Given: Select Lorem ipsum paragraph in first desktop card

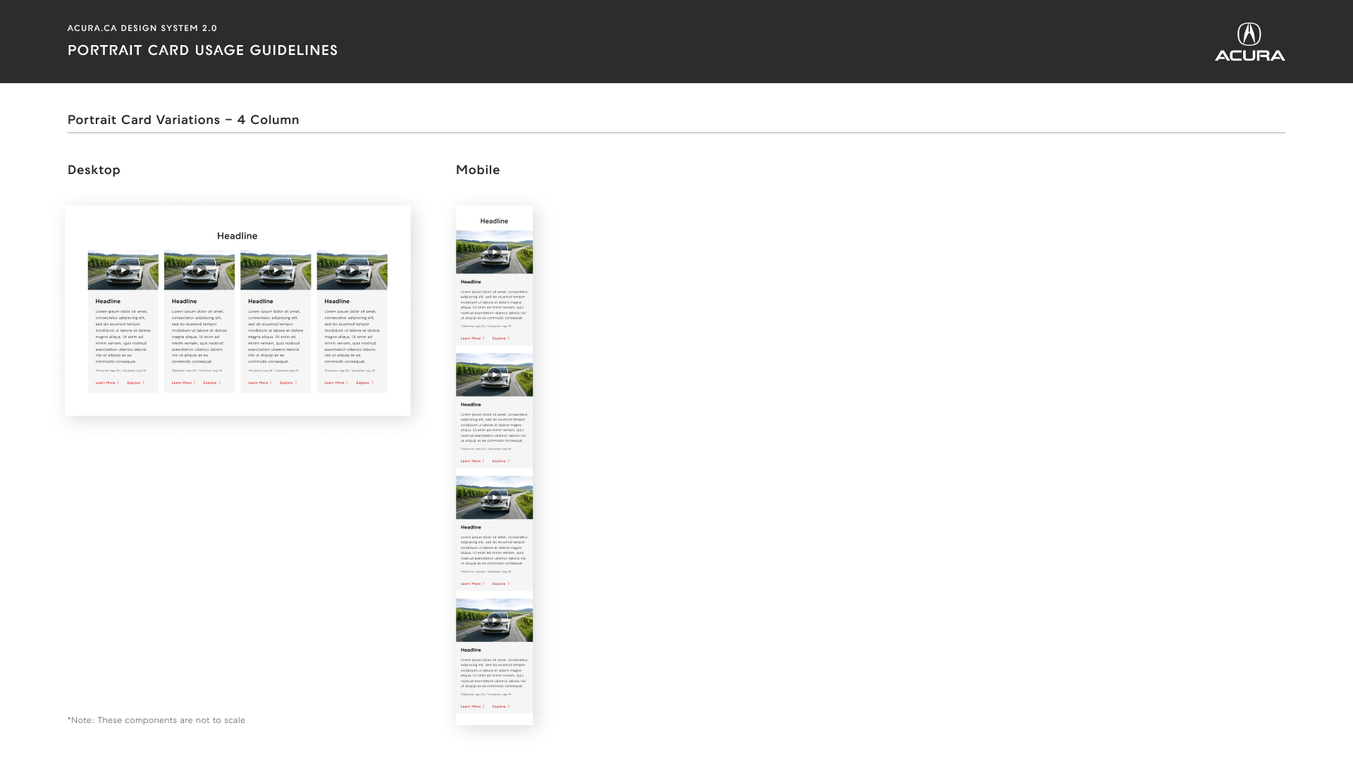Looking at the screenshot, I should [123, 336].
